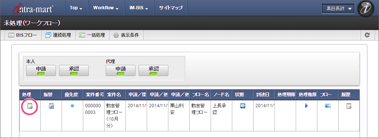The width and height of the screenshot is (379, 138).
Task: Click the refresh icon in the toolbar
Action: 367,35
